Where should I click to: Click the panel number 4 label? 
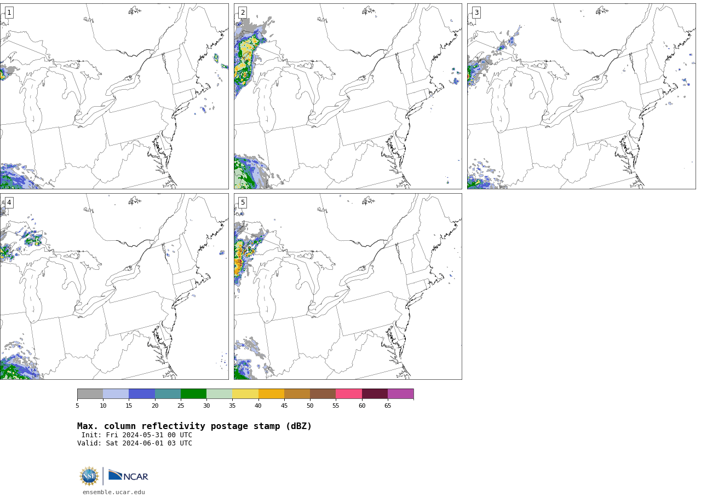tap(9, 202)
